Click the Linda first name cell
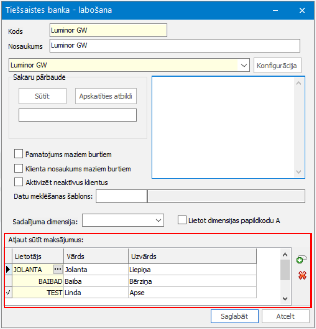 coord(96,292)
